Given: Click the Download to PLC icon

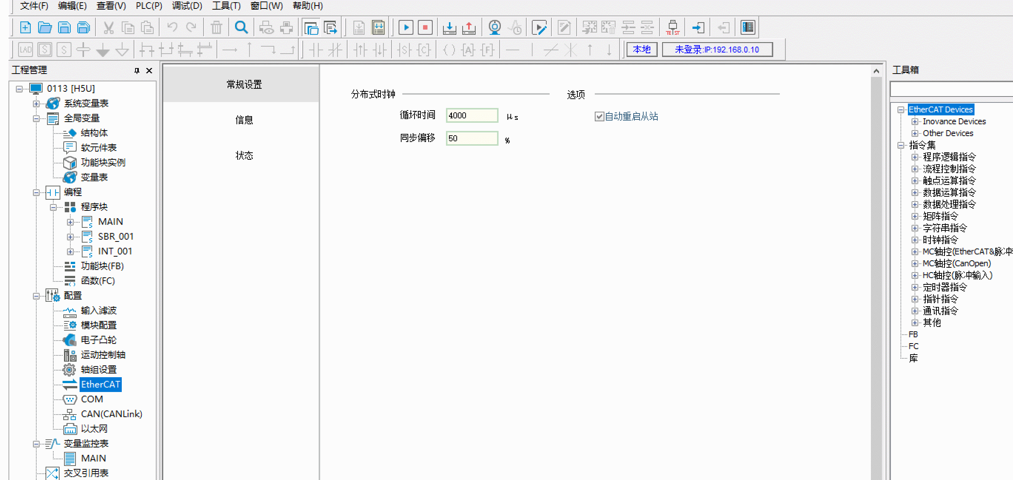Looking at the screenshot, I should click(x=449, y=27).
